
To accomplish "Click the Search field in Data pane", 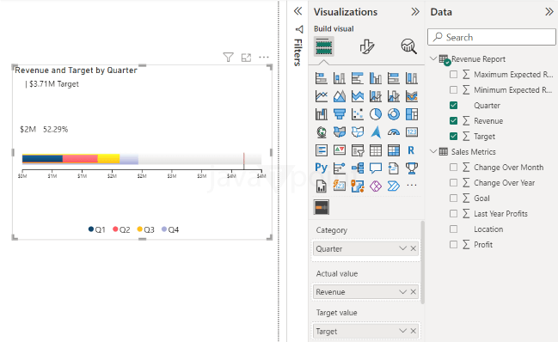I will (492, 37).
